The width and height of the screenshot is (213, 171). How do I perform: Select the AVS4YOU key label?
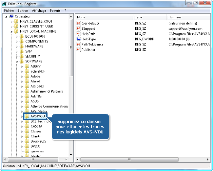38,116
